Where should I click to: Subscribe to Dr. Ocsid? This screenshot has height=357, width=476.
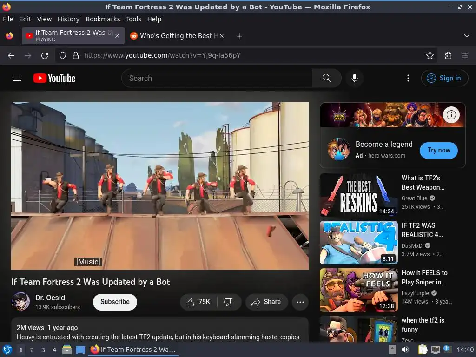(x=115, y=302)
